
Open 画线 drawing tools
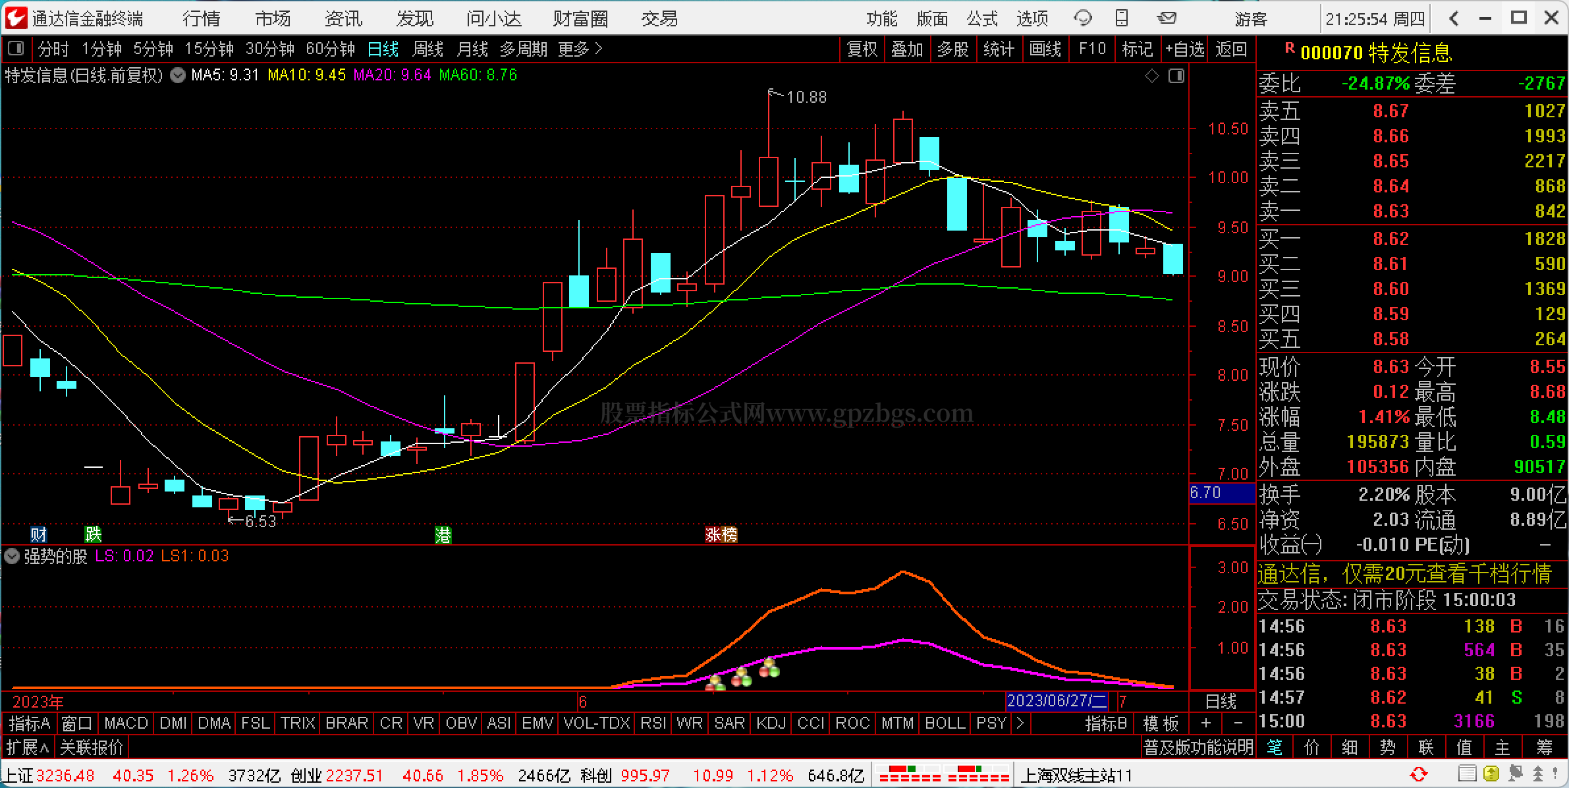[x=1045, y=49]
